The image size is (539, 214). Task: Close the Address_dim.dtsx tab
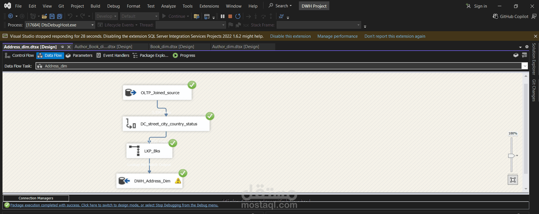coord(69,47)
